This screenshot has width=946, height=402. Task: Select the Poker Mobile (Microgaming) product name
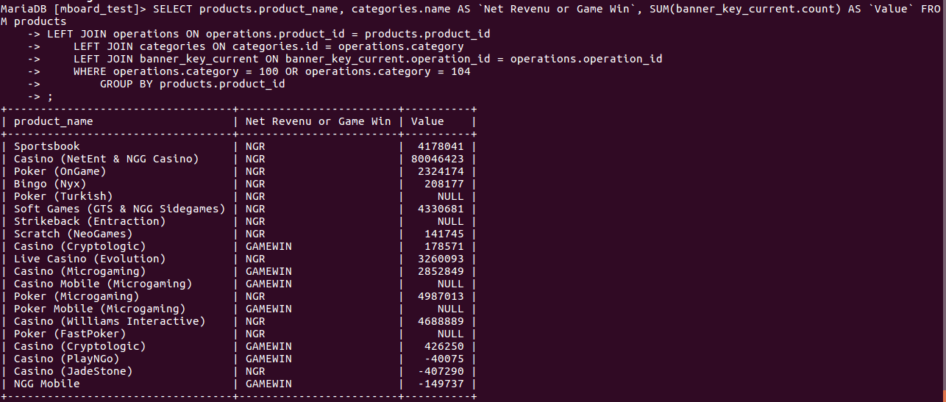point(100,309)
